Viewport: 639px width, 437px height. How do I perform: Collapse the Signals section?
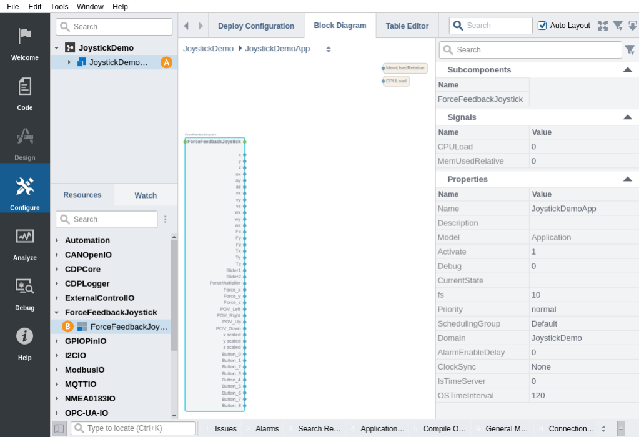click(627, 117)
